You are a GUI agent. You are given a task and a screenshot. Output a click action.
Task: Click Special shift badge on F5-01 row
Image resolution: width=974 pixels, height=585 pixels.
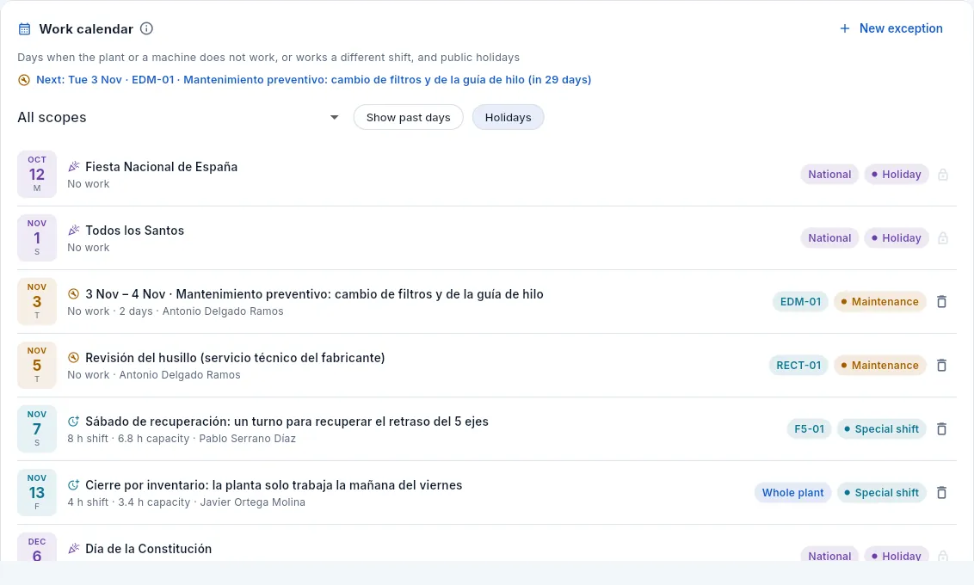point(881,429)
